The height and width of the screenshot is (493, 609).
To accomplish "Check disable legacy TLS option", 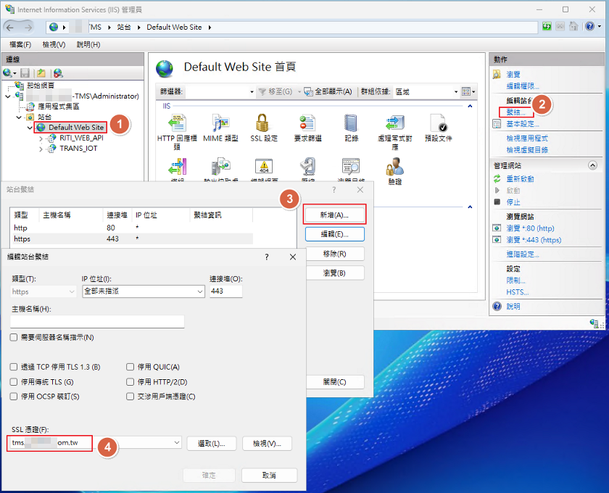I will click(14, 382).
